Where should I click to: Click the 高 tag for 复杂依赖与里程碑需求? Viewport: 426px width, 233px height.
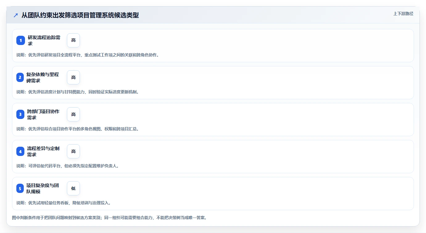(73, 77)
